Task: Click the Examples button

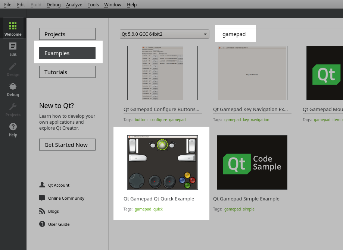Action: (x=67, y=53)
